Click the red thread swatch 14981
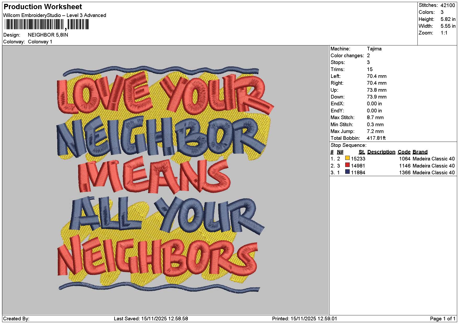The width and height of the screenshot is (459, 324). [x=347, y=165]
